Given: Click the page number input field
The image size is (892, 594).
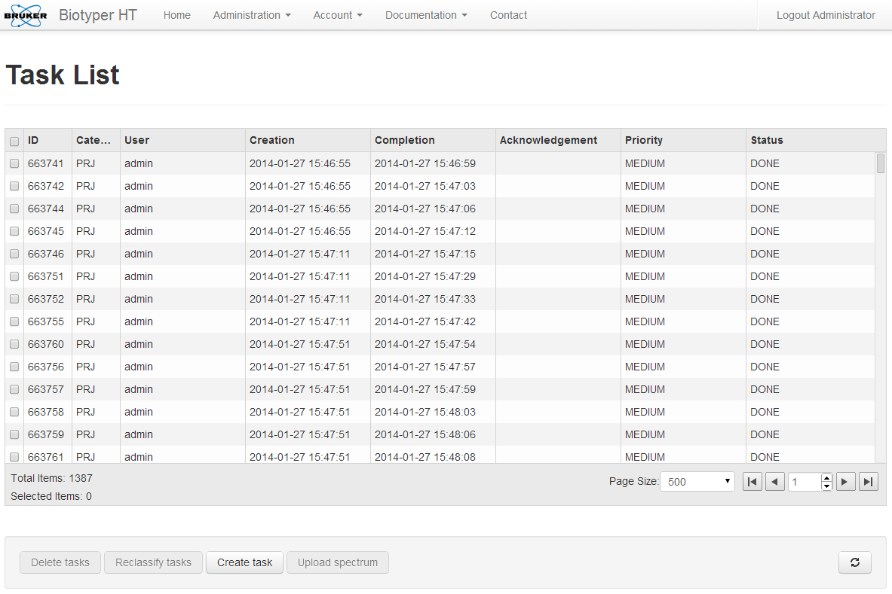Looking at the screenshot, I should pos(805,482).
